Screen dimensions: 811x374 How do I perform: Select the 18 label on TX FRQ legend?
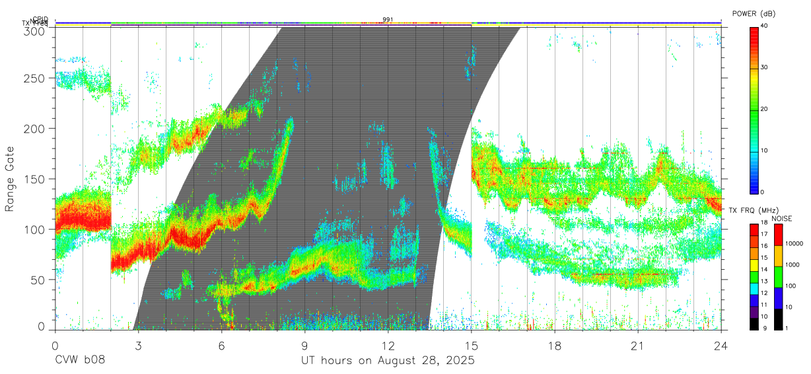(x=765, y=224)
